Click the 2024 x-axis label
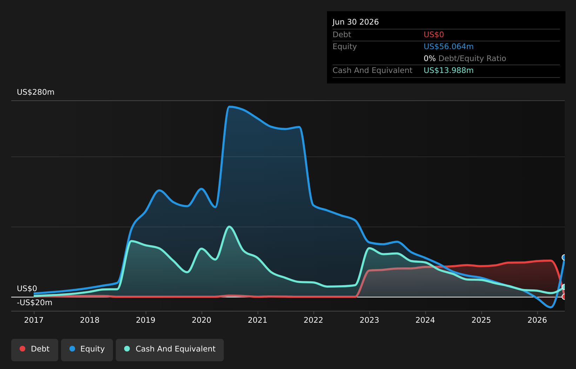 (426, 320)
